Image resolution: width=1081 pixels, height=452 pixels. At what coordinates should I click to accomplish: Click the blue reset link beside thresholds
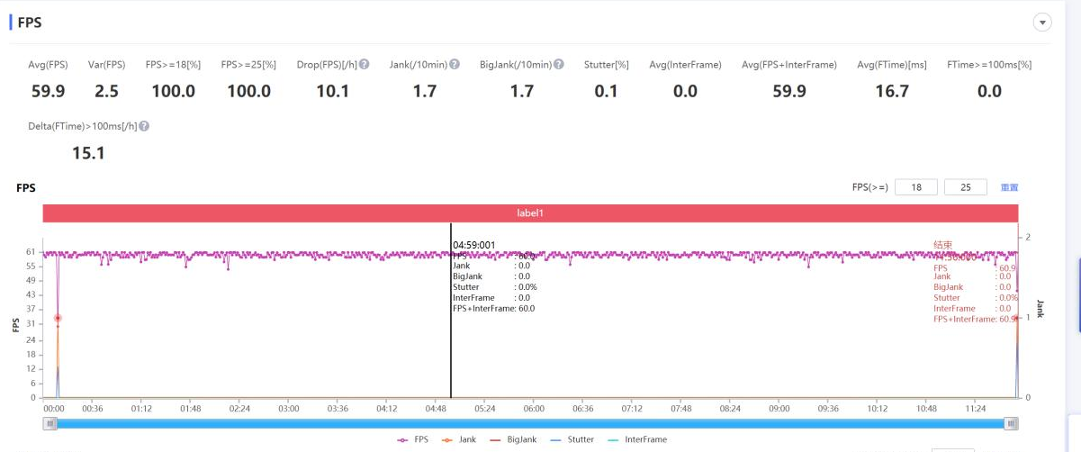click(1009, 187)
